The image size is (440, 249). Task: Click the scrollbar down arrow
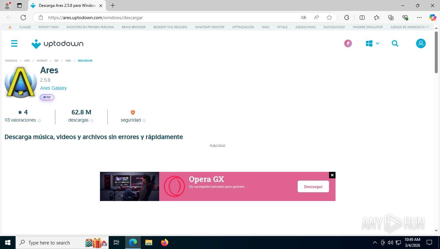pyautogui.click(x=436, y=231)
